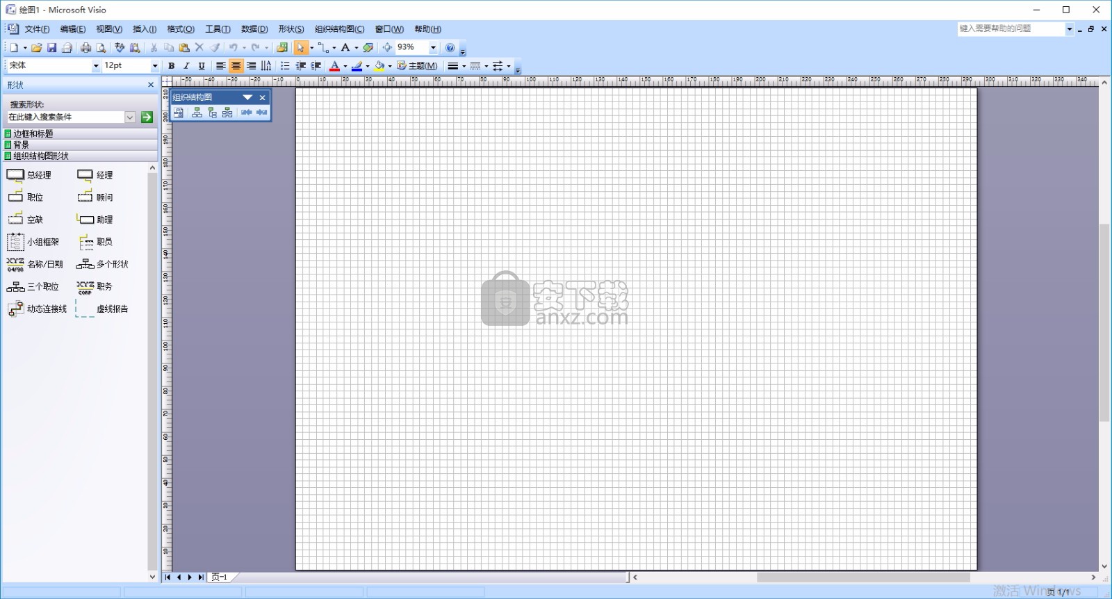Image resolution: width=1112 pixels, height=599 pixels.
Task: Open the zoom percentage dropdown
Action: tap(433, 48)
